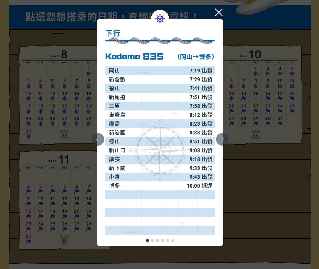
Task: Click the ship wheel badge atop popup
Action: [160, 19]
